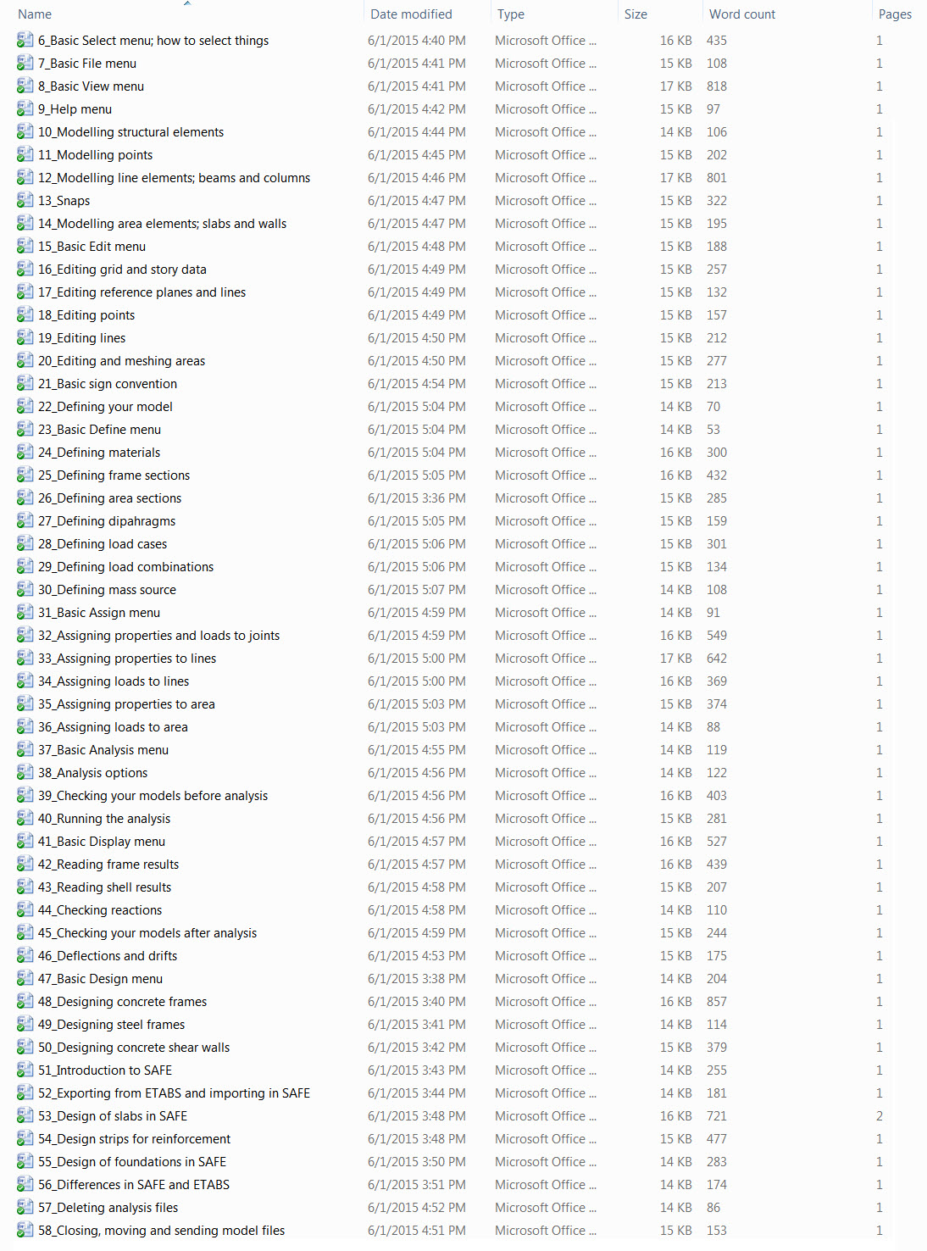This screenshot has height=1251, width=927.
Task: Select the document icon next to 27_Defining dipahragms
Action: point(25,520)
